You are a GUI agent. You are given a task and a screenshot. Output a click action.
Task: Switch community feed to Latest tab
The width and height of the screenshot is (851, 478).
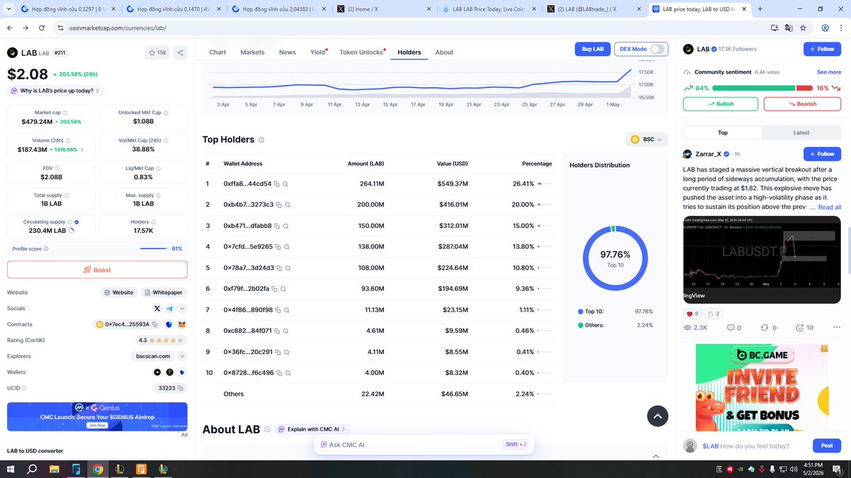tap(801, 132)
